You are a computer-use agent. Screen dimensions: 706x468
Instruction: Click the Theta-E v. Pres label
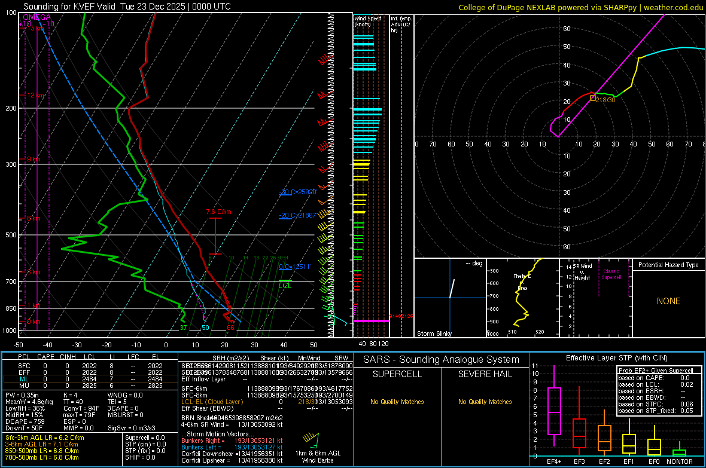point(522,282)
